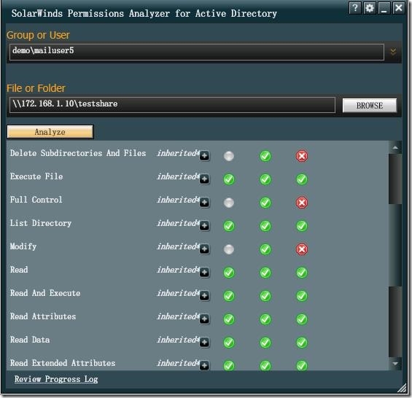This screenshot has height=398, width=412.
Task: Click inherited text in Modify row
Action: click(178, 246)
